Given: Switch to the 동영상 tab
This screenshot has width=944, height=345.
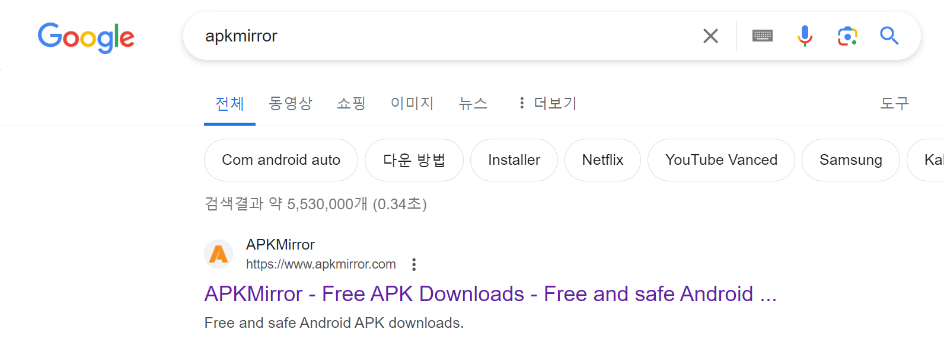Looking at the screenshot, I should [291, 103].
